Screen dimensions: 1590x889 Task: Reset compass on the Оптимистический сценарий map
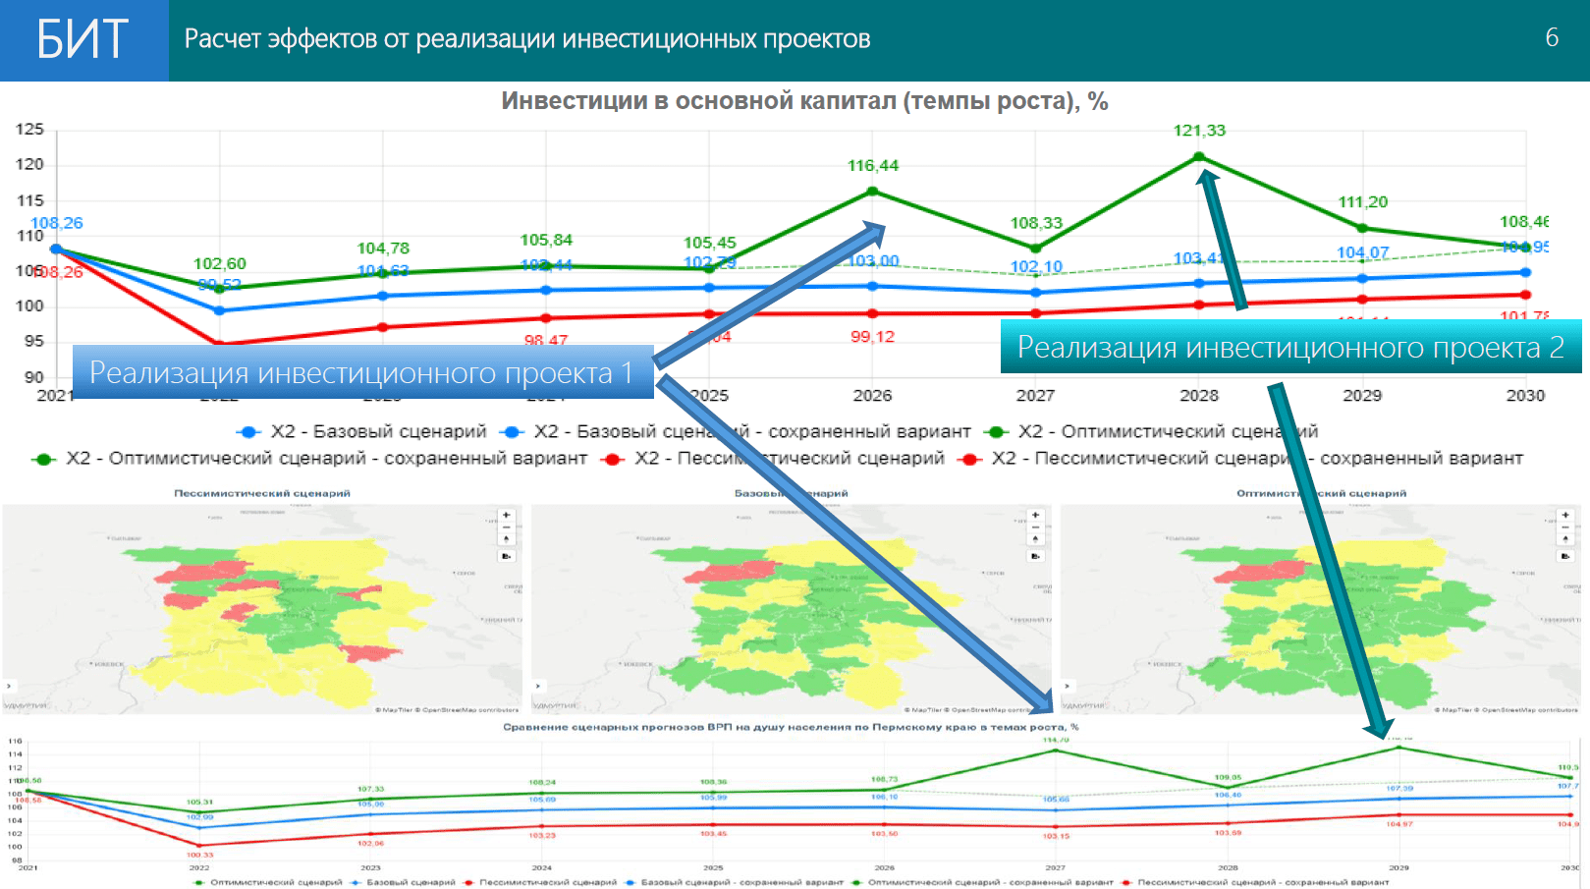pos(1565,538)
